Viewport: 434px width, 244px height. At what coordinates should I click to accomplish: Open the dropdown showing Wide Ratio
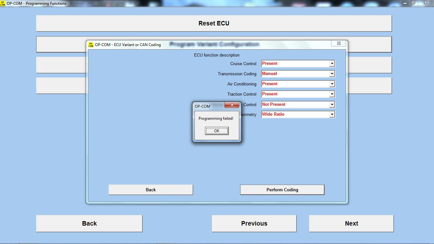coord(332,114)
